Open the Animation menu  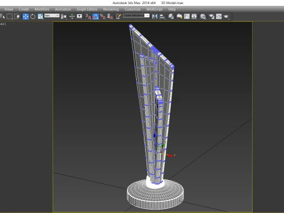pyautogui.click(x=63, y=9)
